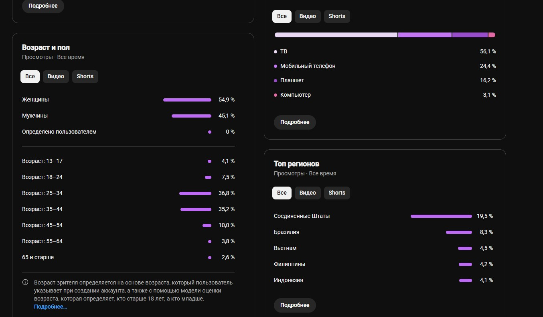Switch device type card to Видео
This screenshot has width=543, height=317.
click(x=308, y=16)
